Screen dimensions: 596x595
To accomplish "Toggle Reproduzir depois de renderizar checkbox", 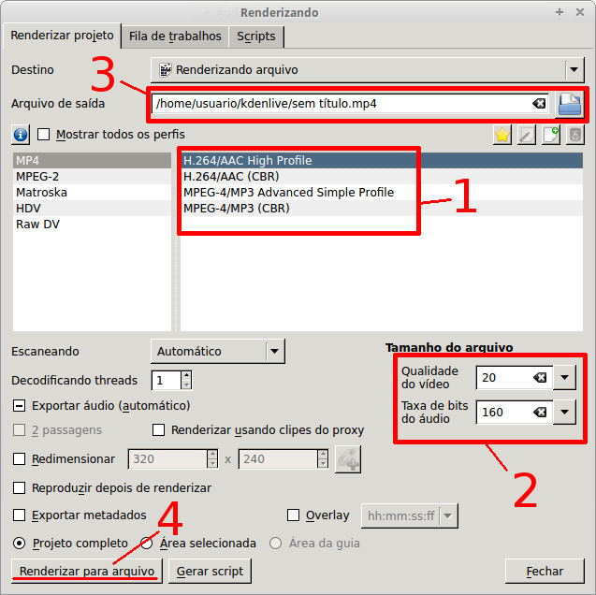I will (x=20, y=487).
